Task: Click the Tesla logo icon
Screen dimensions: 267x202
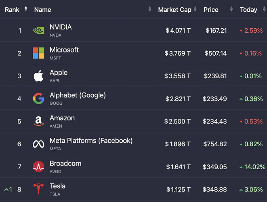Action: tap(38, 189)
